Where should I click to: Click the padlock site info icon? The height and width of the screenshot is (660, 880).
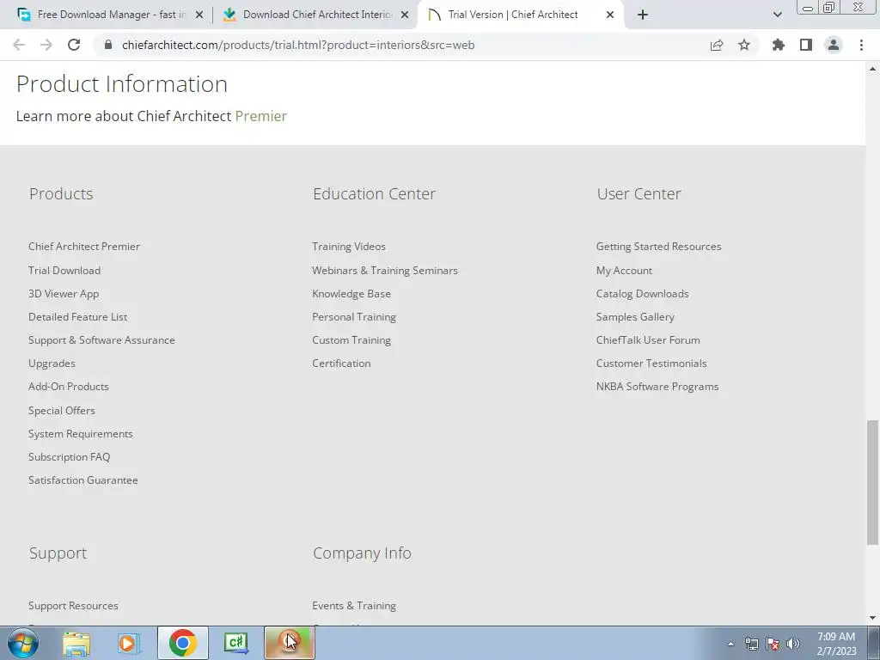[108, 45]
